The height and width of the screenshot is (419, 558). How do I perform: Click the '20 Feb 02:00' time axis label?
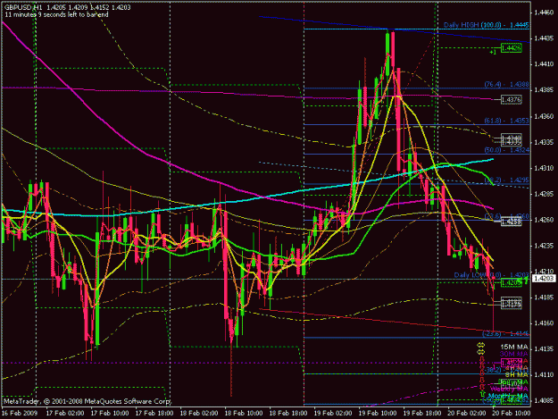467,413
